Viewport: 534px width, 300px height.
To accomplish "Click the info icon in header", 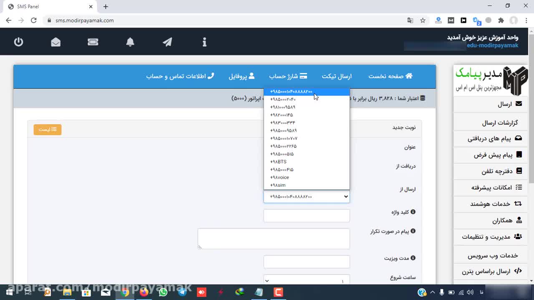I will (x=204, y=42).
